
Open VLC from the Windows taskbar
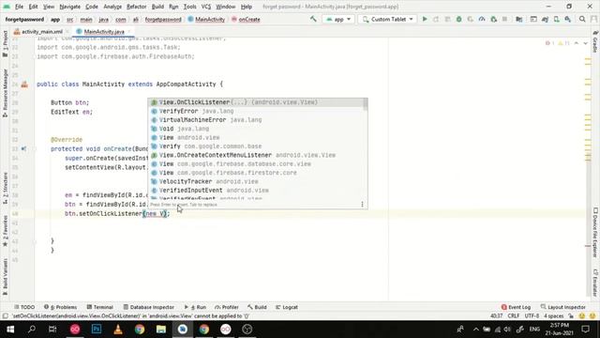point(118,330)
